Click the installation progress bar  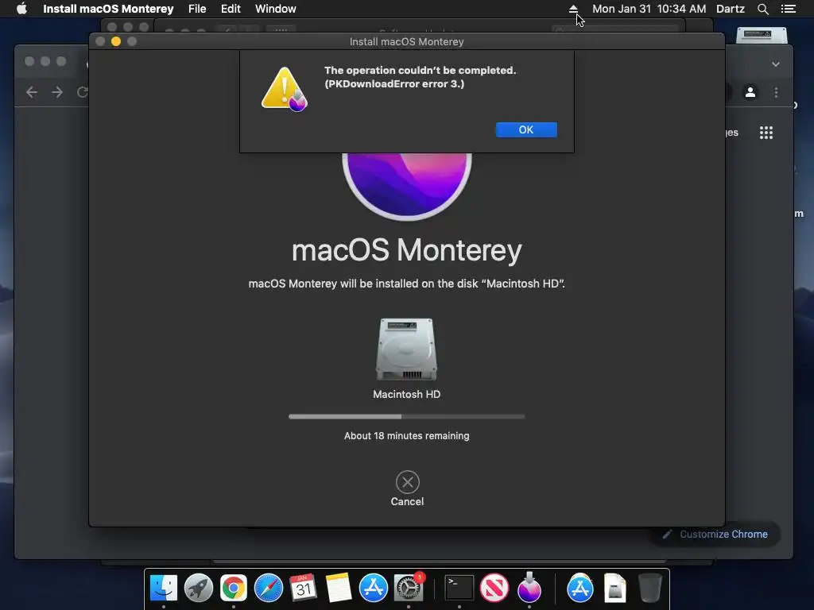click(x=406, y=416)
